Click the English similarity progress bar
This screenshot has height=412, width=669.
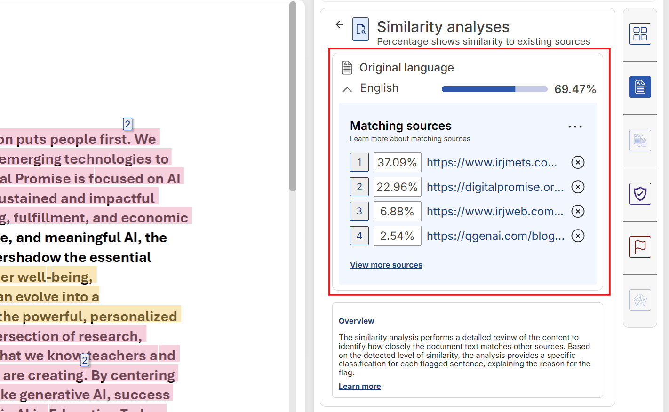494,89
